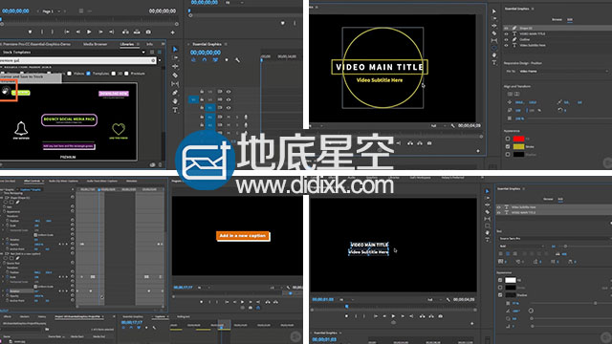Open the Info tab
Viewport: 612px width, 344px height.
pyautogui.click(x=149, y=44)
